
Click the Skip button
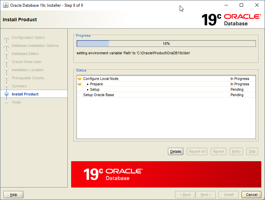[252, 151]
